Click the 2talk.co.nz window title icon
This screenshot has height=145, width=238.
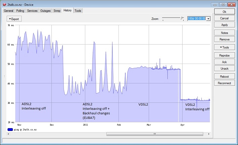tap(4, 5)
